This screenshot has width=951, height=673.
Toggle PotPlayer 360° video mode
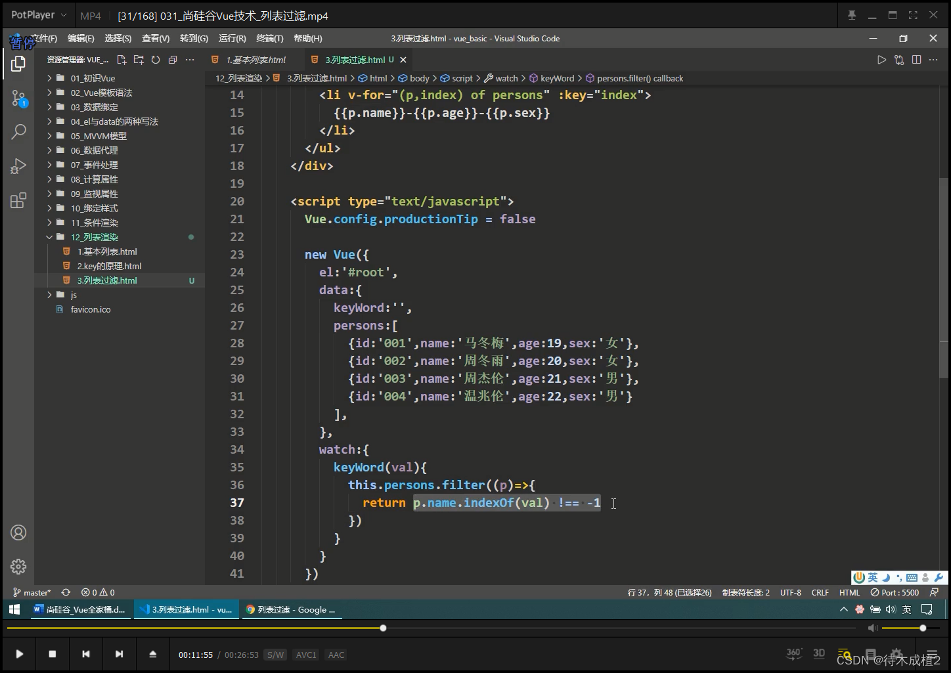coord(794,653)
